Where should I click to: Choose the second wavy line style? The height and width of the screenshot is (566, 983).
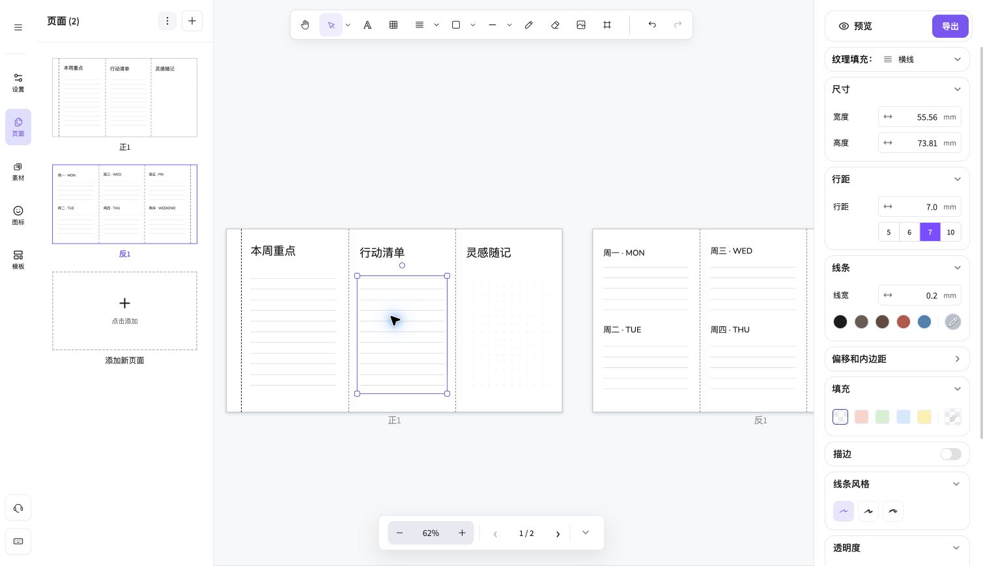(868, 511)
